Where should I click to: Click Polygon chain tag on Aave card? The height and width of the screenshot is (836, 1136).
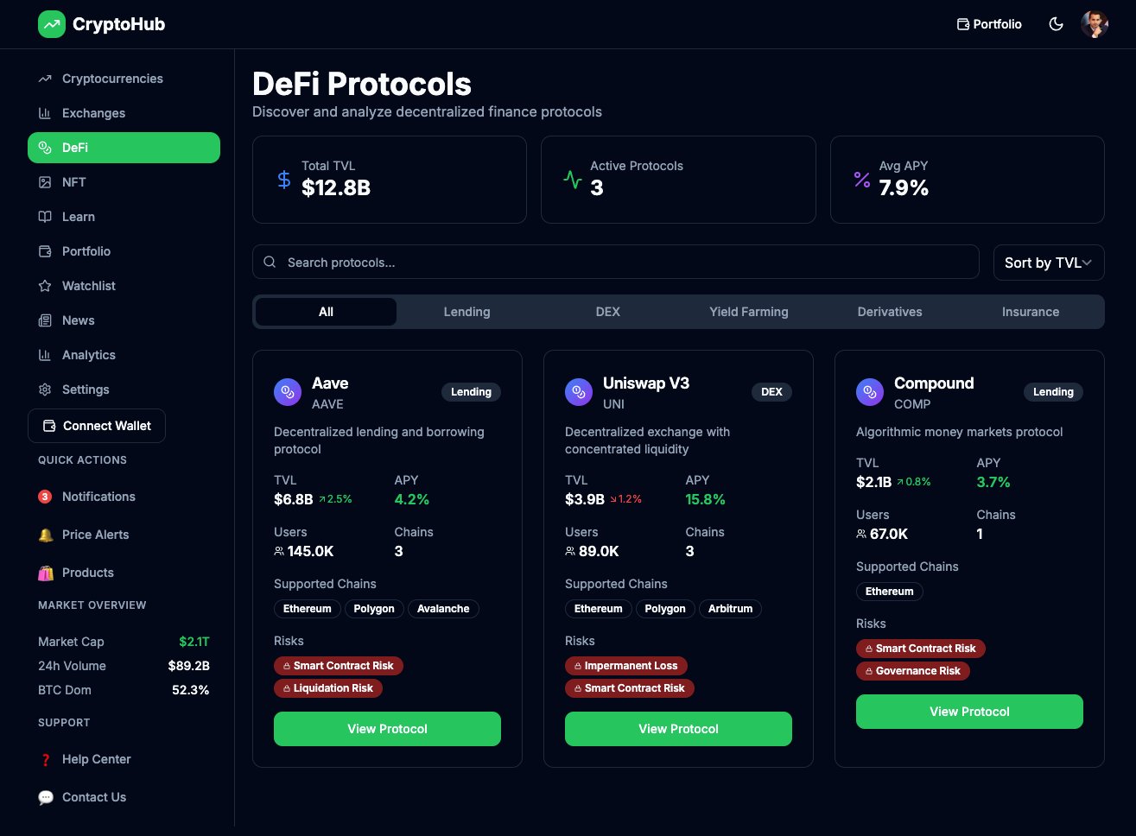(374, 609)
